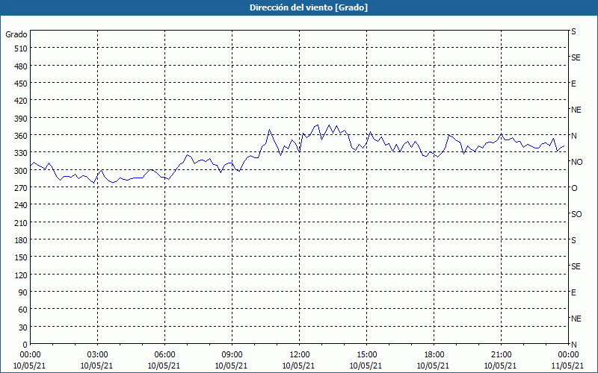The image size is (598, 373).
Task: Click the 210 y-axis value
Action: click(22, 222)
